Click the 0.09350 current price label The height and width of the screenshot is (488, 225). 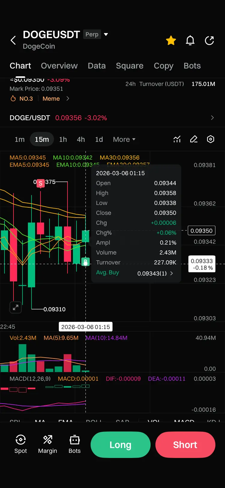coord(202,231)
